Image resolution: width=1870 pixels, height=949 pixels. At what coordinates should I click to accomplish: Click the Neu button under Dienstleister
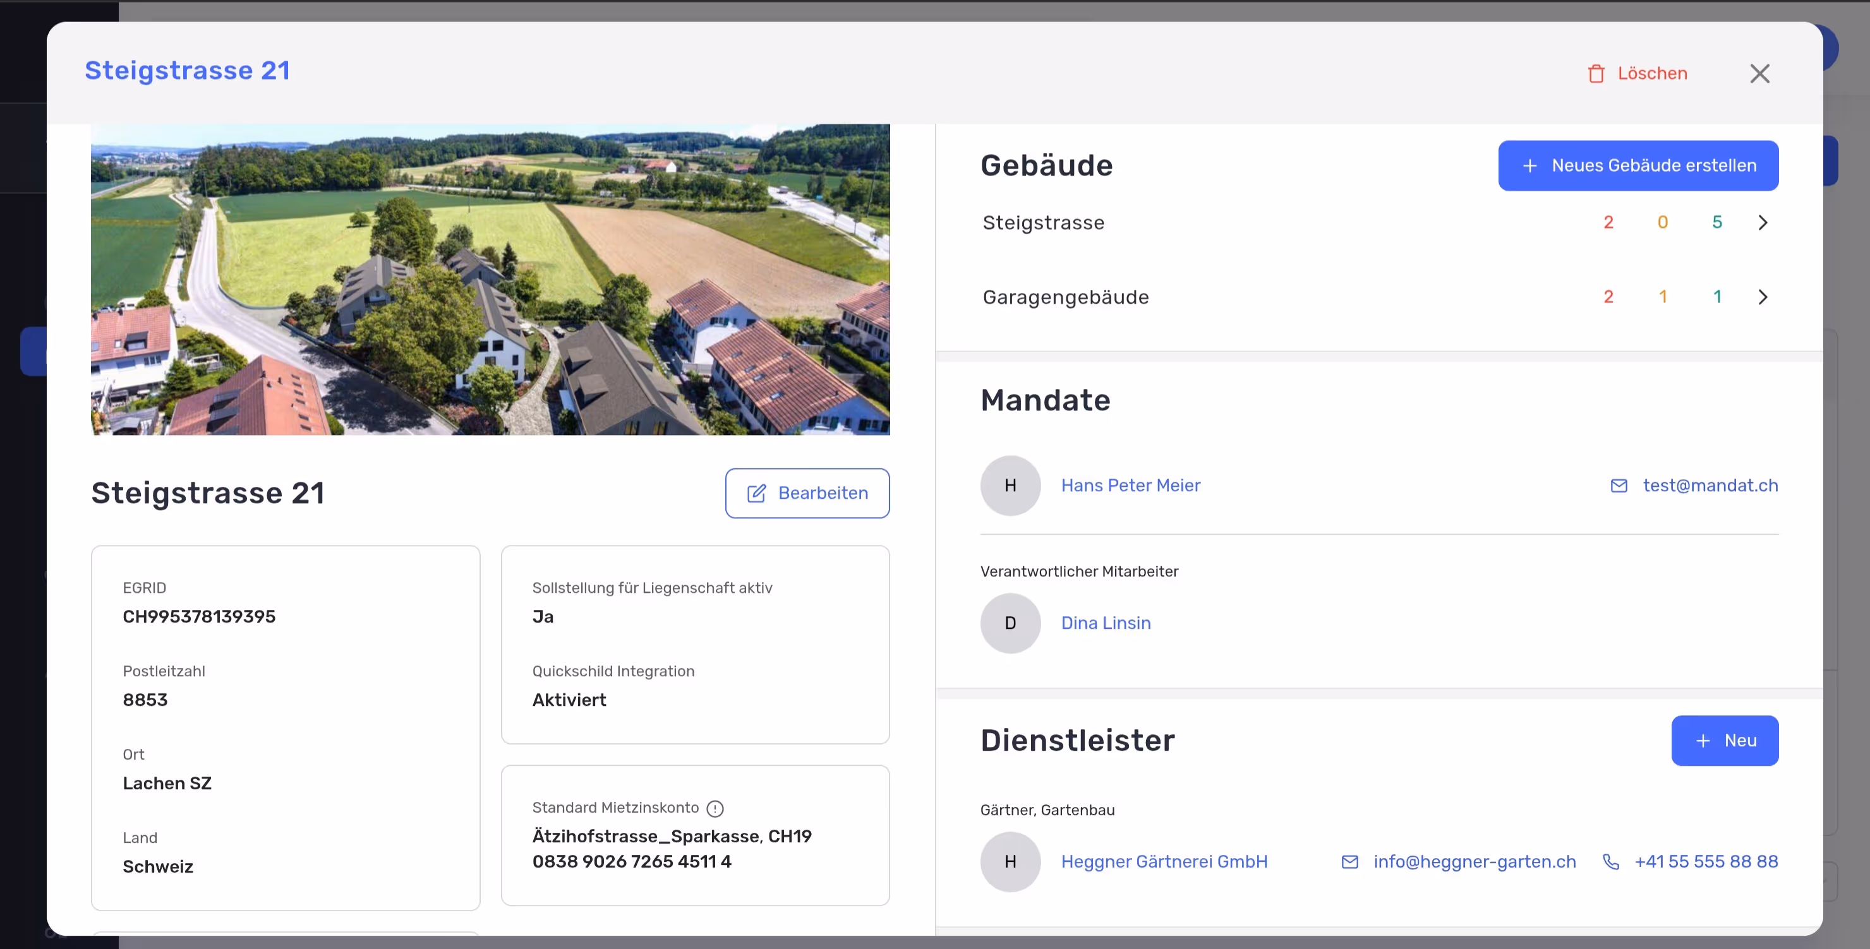tap(1724, 741)
